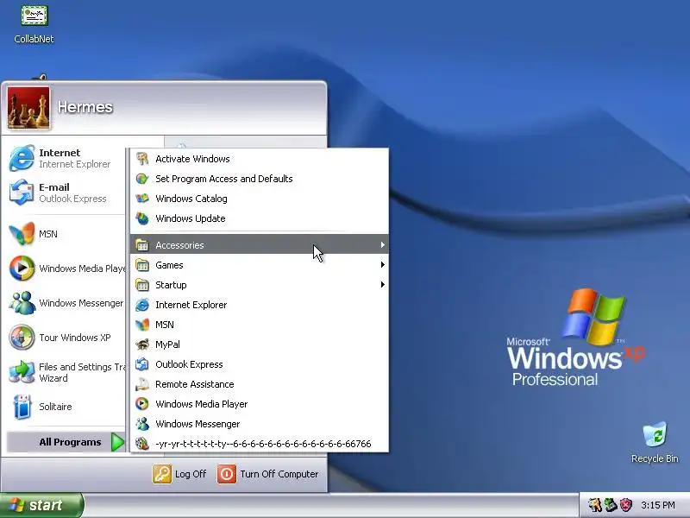Click the Outlook Express E-mail icon in pinned list

pos(22,193)
